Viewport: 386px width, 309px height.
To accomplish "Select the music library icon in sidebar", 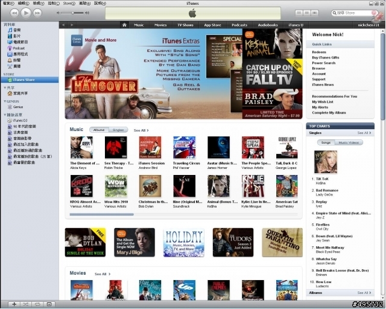I will [10, 30].
